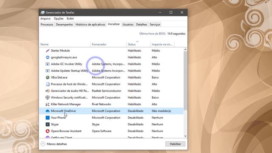Sort by the Status column header
The height and width of the screenshot is (153, 272).
(138, 44)
